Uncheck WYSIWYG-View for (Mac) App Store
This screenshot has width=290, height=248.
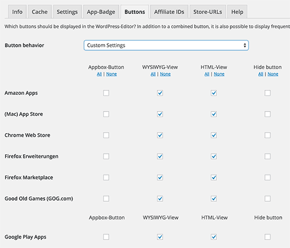tap(160, 114)
